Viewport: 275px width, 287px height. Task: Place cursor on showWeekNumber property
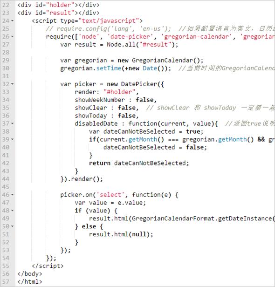pyautogui.click(x=100, y=100)
